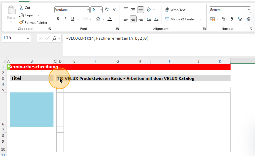
Task: Toggle Underline formatting
Action: tap(72, 19)
